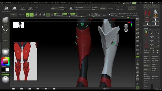Toggle the Draw mode button
Screen dimensions: 162x91
point(32,15)
